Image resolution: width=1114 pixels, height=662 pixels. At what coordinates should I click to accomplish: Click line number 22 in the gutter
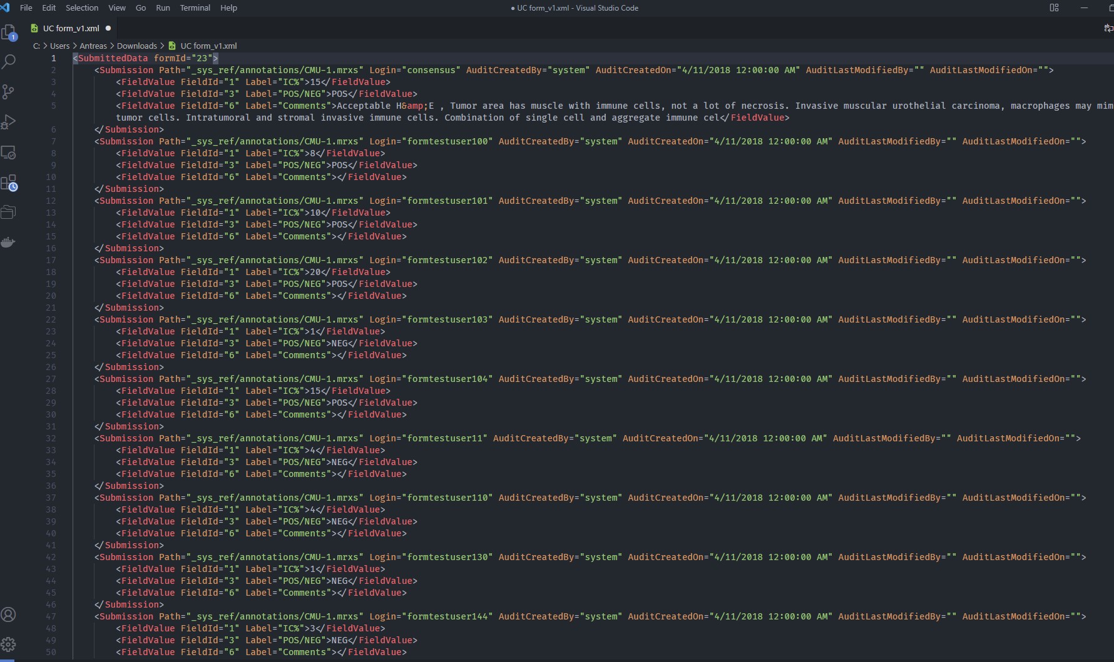point(51,319)
